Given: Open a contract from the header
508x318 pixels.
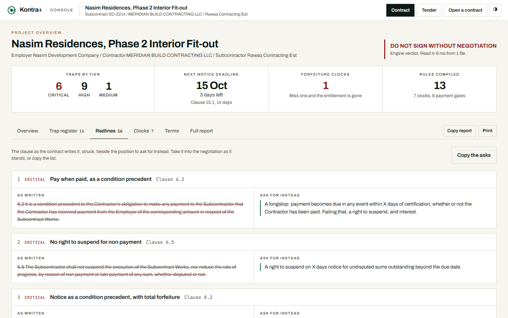Looking at the screenshot, I should (x=465, y=10).
